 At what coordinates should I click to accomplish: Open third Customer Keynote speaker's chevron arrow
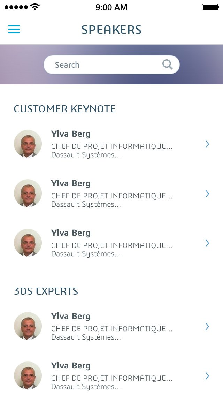[207, 243]
